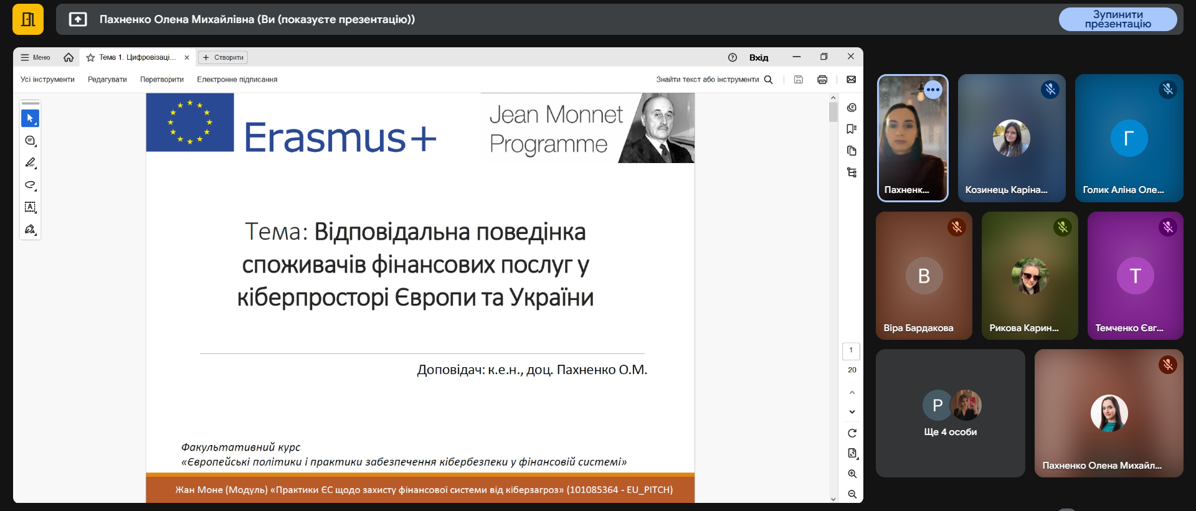
Task: Click muted mic on Рикова Карин tile
Action: (x=1063, y=227)
